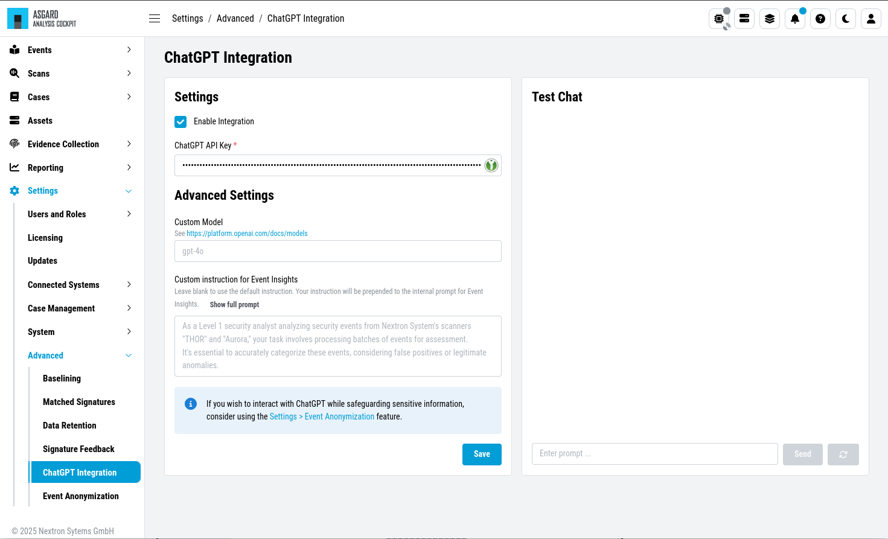
Task: Open the Assets menu item
Action: [x=40, y=121]
